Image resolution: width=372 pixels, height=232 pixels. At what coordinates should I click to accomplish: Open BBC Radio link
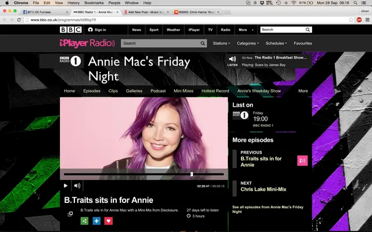(x=226, y=30)
